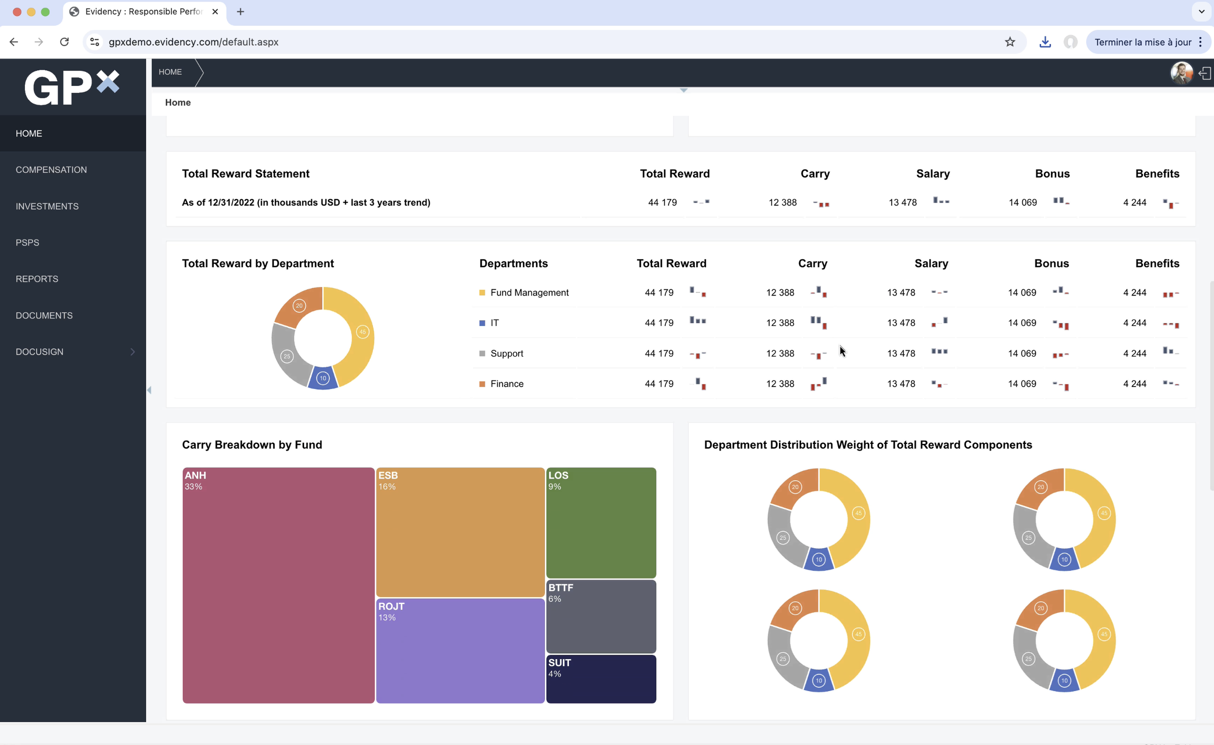Image resolution: width=1214 pixels, height=745 pixels.
Task: Expand the top panel down-arrow handle
Action: click(x=683, y=90)
